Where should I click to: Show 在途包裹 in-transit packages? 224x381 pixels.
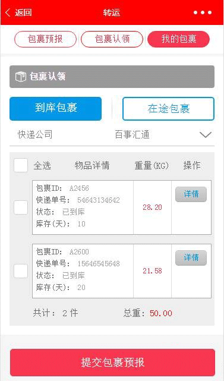(x=168, y=109)
